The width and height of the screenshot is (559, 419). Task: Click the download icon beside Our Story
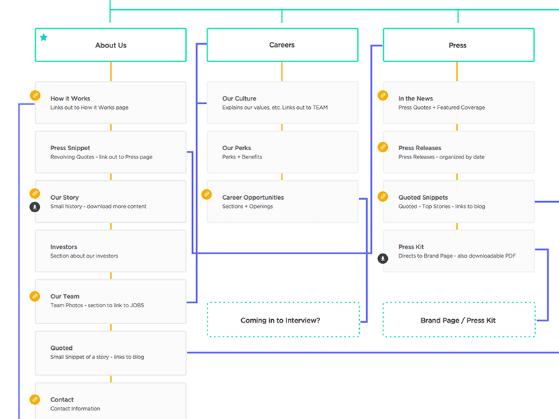pyautogui.click(x=35, y=207)
